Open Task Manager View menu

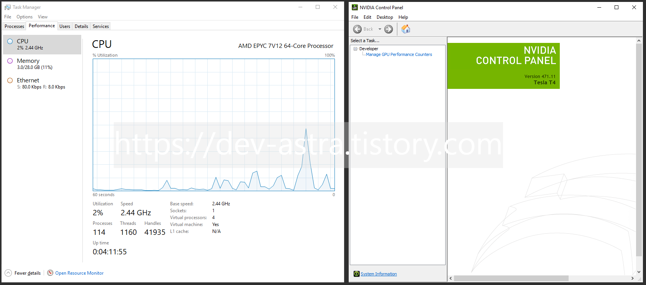pyautogui.click(x=43, y=17)
